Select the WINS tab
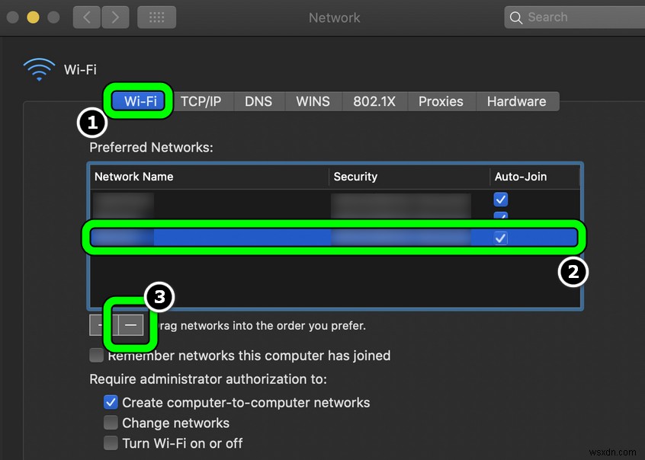Screen dimensions: 645x460 (313, 101)
